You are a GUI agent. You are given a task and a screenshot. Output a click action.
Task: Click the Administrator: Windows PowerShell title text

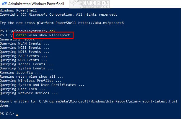[x=36, y=4]
